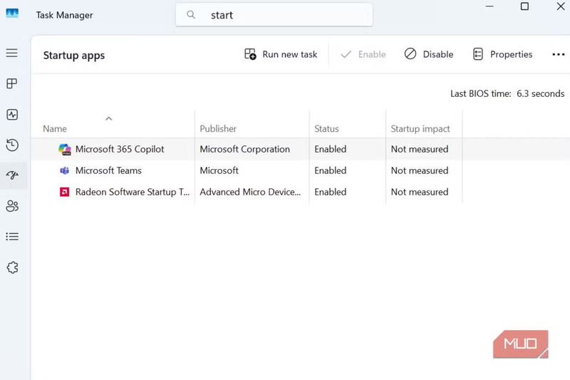Open the more options ellipsis menu
Image resolution: width=570 pixels, height=380 pixels.
558,55
